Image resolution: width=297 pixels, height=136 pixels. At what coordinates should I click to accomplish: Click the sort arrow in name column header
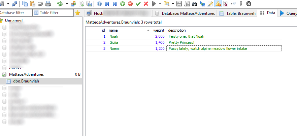coord(148,31)
